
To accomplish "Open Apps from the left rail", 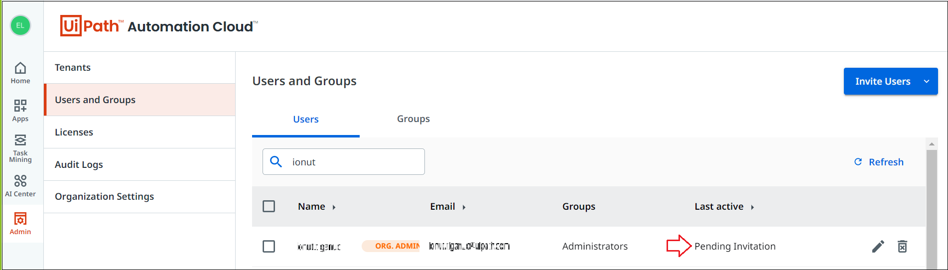I will [20, 111].
